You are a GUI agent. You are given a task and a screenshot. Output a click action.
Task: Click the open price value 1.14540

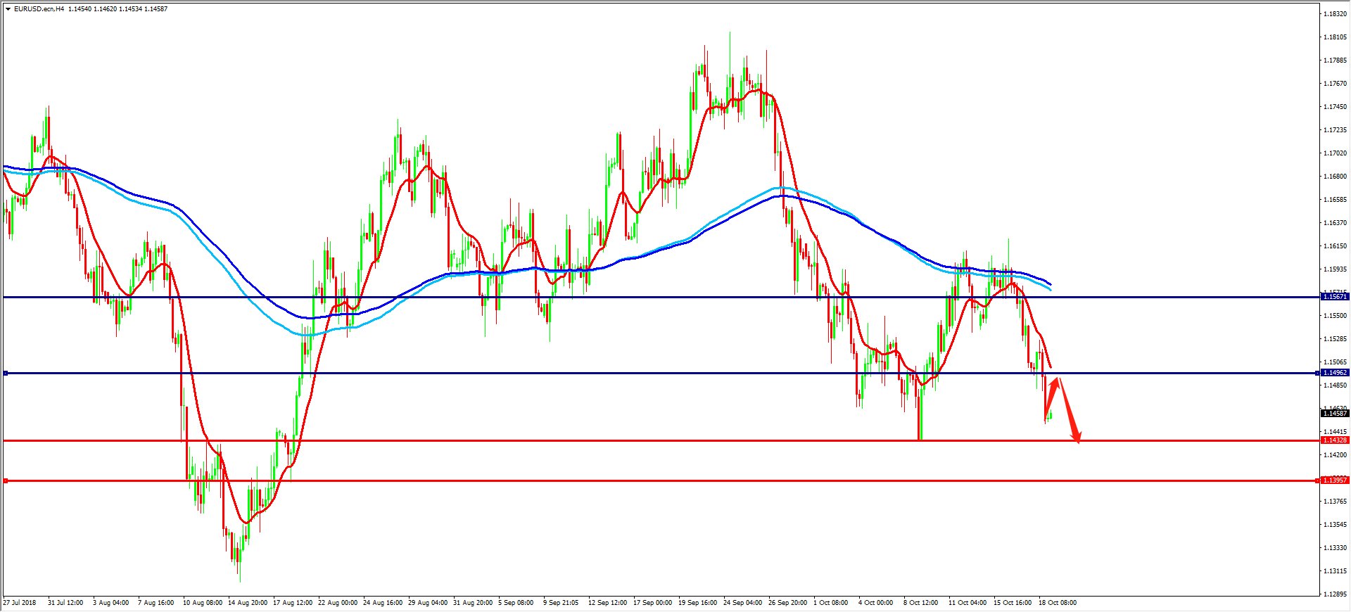[x=80, y=9]
